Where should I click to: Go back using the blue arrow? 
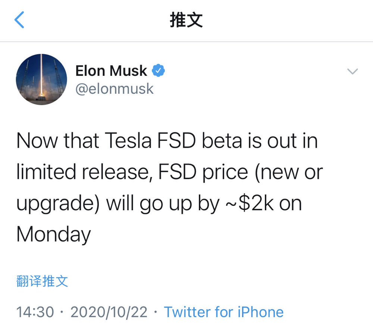tap(19, 20)
